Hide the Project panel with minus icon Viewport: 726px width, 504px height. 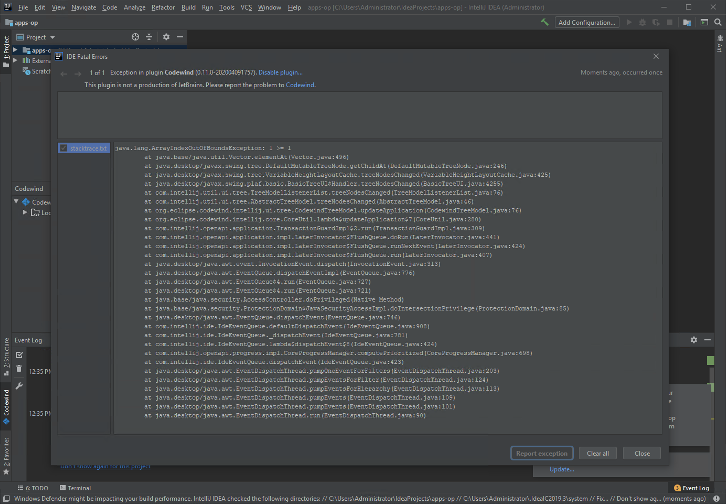180,37
